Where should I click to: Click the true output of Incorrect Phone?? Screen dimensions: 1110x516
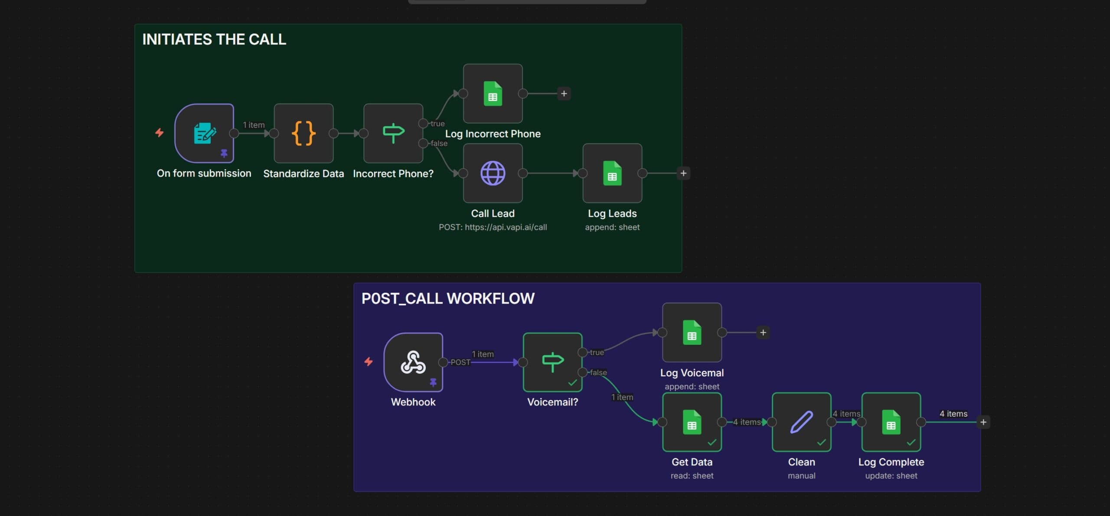tap(423, 124)
